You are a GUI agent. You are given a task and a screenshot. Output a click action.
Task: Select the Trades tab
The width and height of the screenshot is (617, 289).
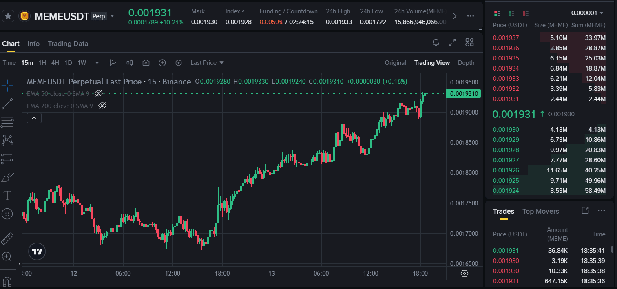pyautogui.click(x=504, y=211)
